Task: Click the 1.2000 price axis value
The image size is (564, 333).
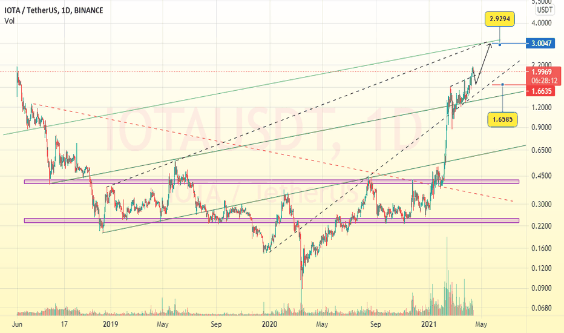Action: click(x=541, y=107)
